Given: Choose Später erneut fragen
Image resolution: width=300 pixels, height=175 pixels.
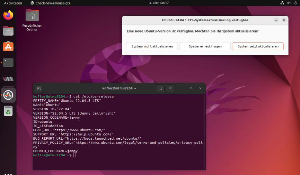Looking at the screenshot, I should coord(205,46).
